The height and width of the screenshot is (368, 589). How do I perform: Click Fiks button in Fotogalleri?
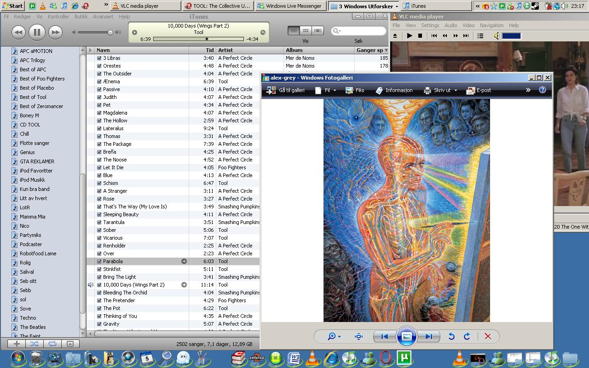tap(355, 90)
